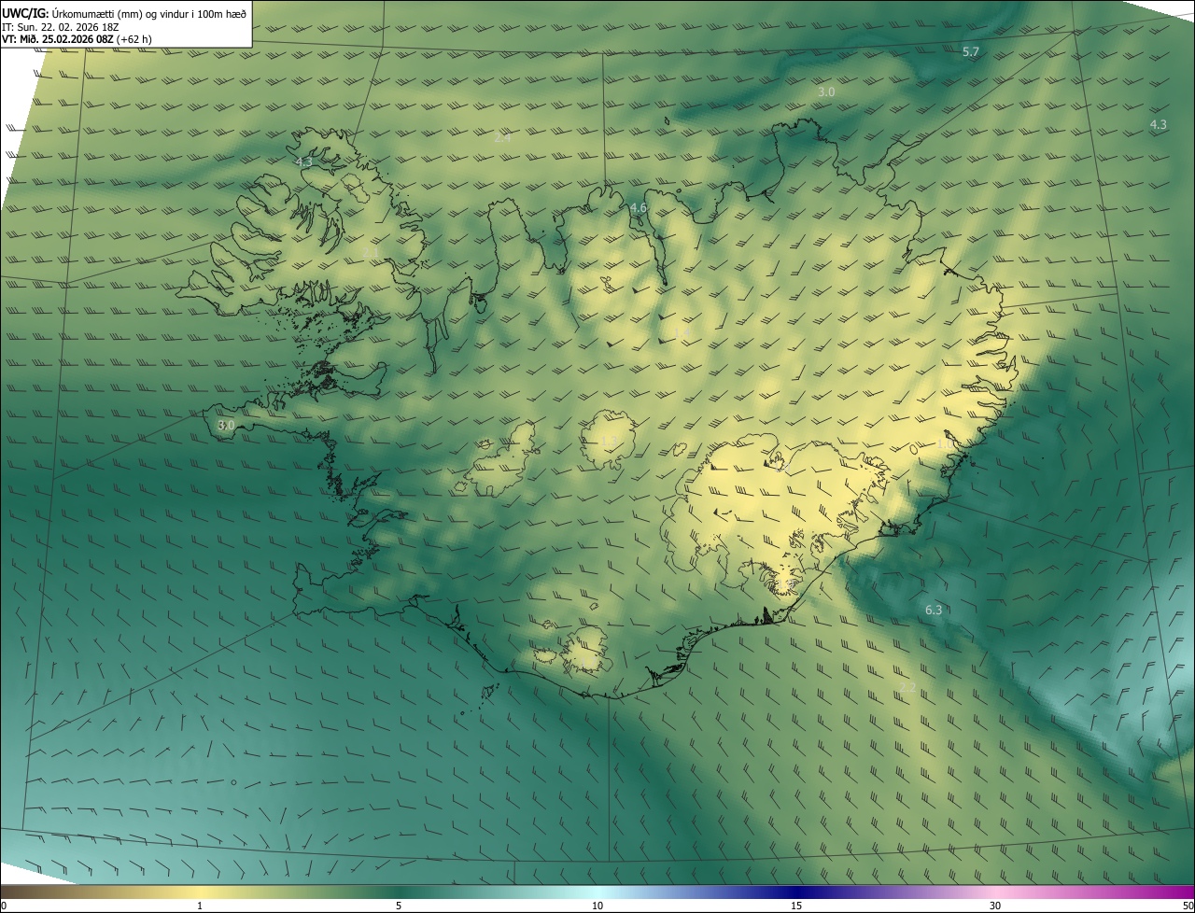
Task: Click the colorbar tick label 1
Action: coord(200,906)
